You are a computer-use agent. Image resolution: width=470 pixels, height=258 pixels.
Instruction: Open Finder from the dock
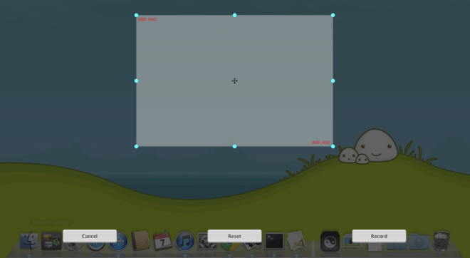click(x=29, y=241)
